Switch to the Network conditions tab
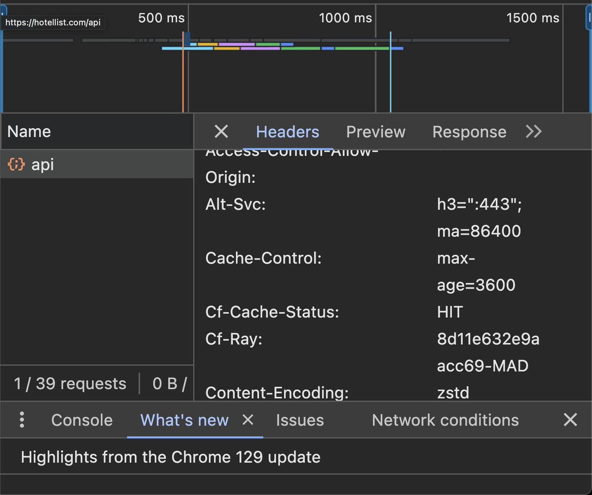The image size is (592, 495). tap(444, 420)
